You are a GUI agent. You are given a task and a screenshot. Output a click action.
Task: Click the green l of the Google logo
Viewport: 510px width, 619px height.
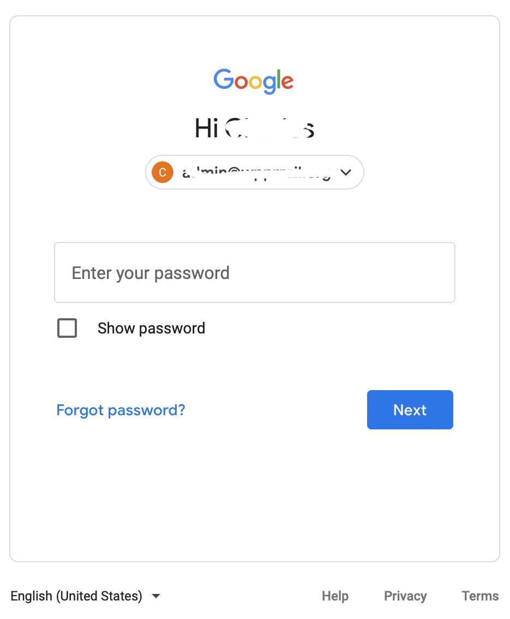click(278, 79)
